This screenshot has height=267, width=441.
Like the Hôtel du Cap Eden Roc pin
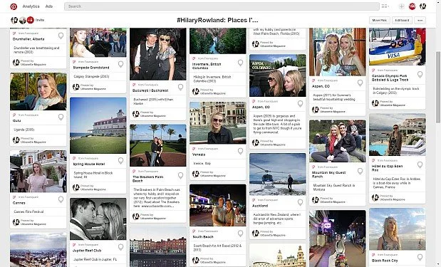[x=420, y=165]
